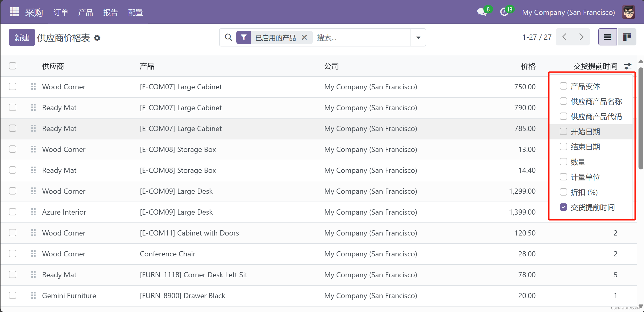Image resolution: width=644 pixels, height=312 pixels.
Task: Open the messages chat icon
Action: 481,12
